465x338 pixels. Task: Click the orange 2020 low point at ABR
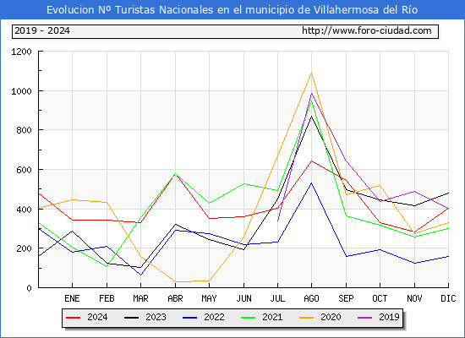pyautogui.click(x=175, y=281)
